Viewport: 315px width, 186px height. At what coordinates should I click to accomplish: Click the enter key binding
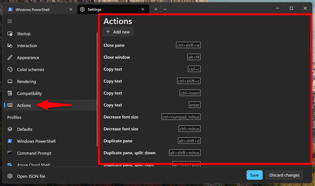(x=194, y=105)
